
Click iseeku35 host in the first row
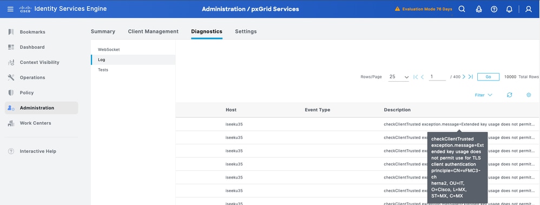click(x=234, y=124)
